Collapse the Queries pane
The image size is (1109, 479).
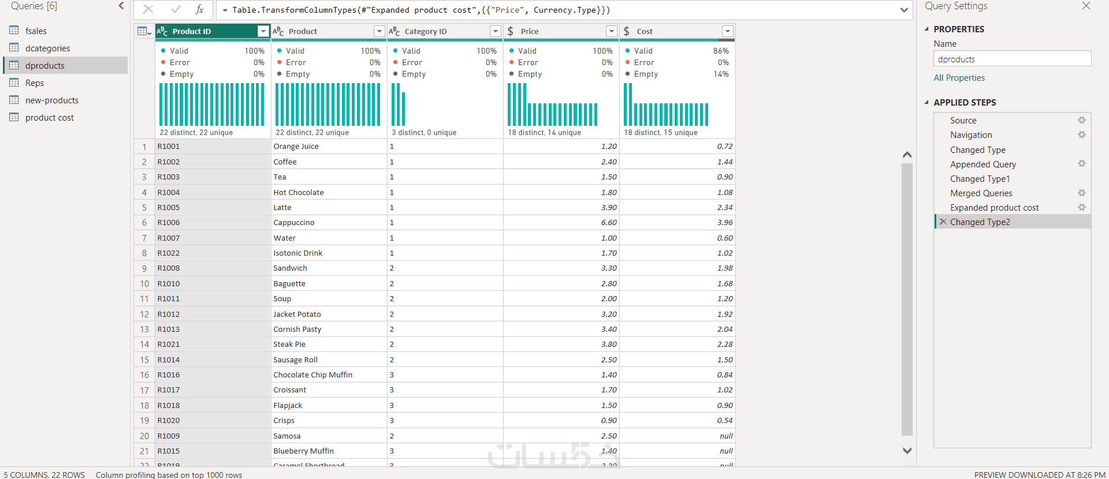click(121, 6)
